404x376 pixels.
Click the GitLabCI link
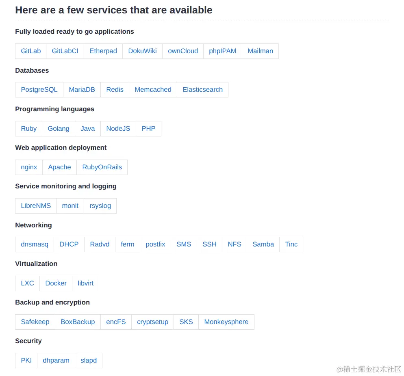65,51
